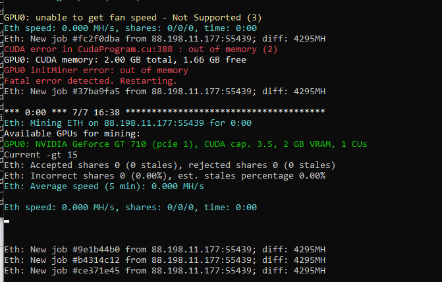Click job ID #ce371e45 text

tap(96, 271)
